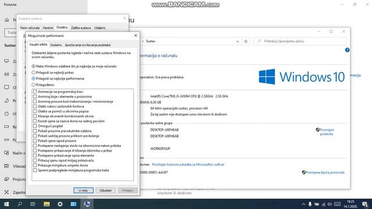Close the Mogućnosti performansi dialog

tap(135, 35)
